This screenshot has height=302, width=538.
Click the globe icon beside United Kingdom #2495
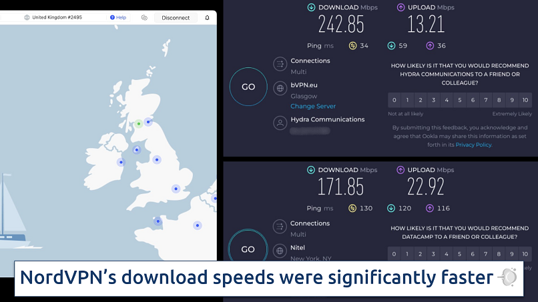pos(26,18)
